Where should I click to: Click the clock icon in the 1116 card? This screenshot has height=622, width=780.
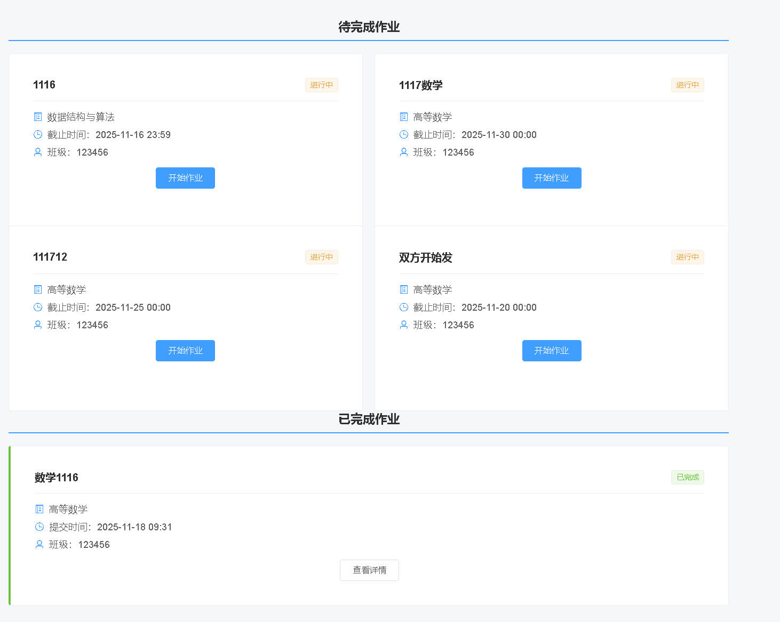38,135
